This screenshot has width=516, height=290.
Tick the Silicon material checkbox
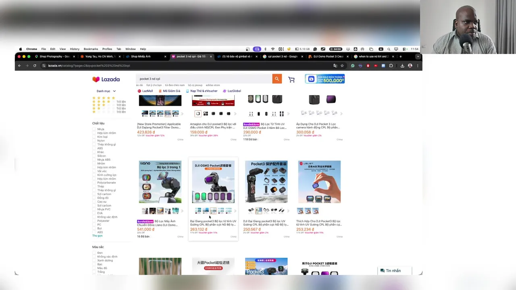pyautogui.click(x=94, y=156)
